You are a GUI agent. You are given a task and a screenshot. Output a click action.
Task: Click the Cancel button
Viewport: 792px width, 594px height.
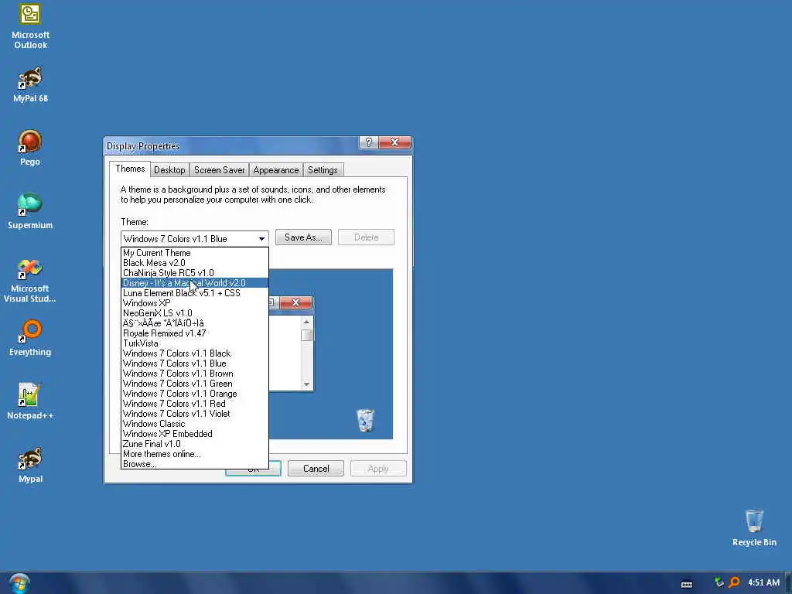point(316,469)
